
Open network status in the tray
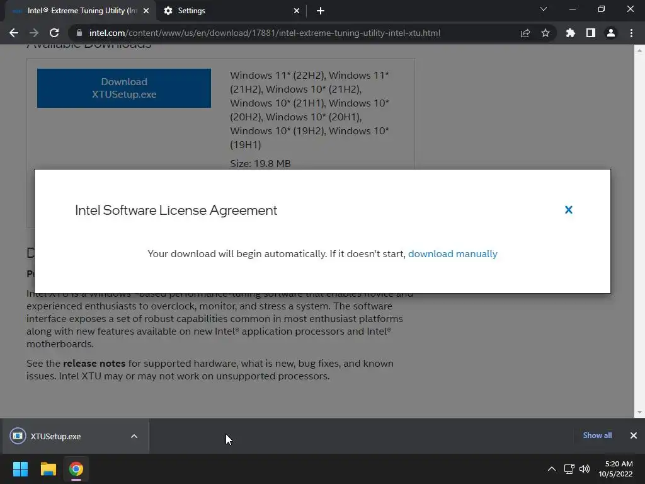(x=569, y=469)
